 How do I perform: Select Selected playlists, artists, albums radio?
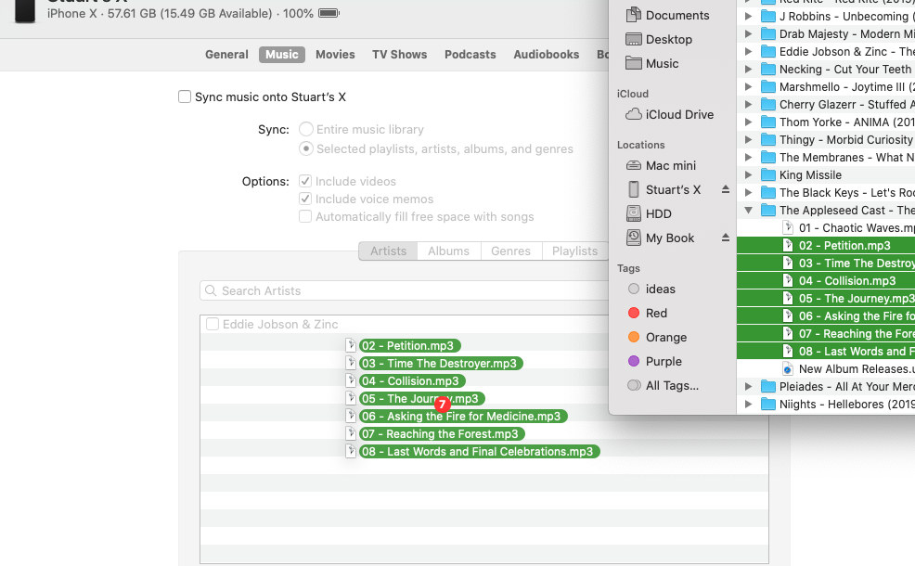306,148
